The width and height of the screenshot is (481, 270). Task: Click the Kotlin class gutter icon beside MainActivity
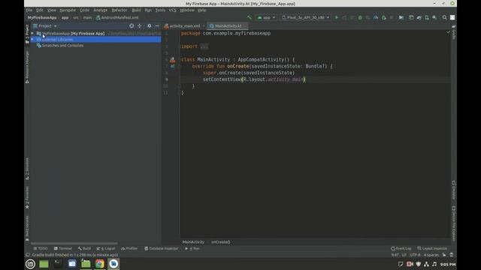tap(173, 60)
